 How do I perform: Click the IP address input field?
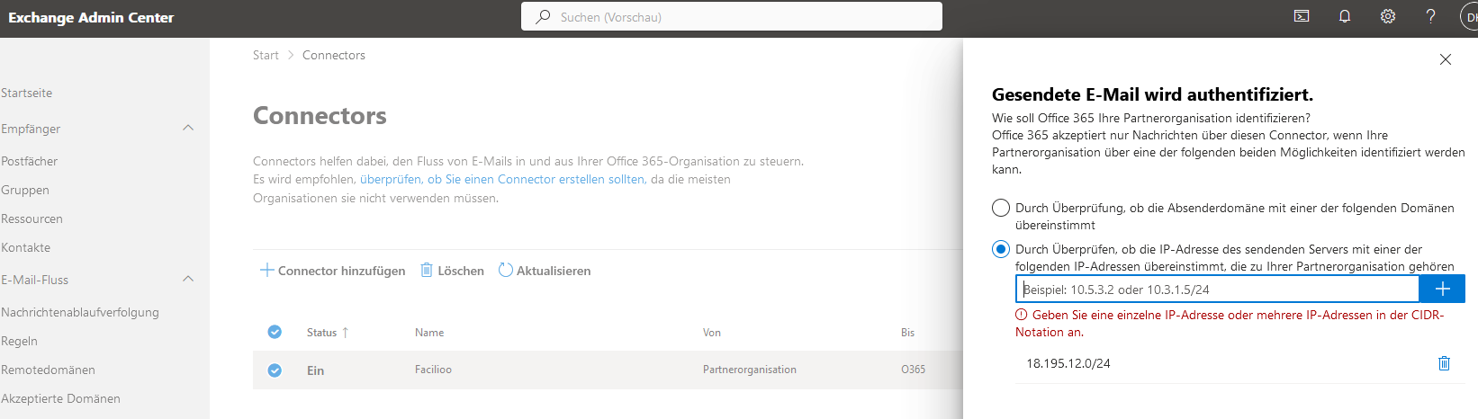click(1217, 290)
